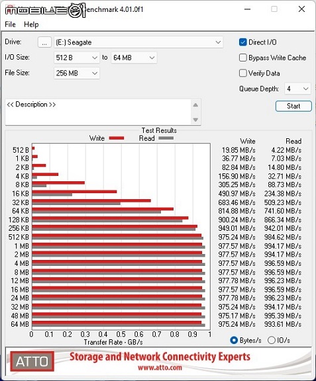316x381 pixels.
Task: Minimize the benchmark window
Action: pyautogui.click(x=248, y=9)
